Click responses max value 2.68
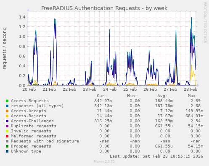 tap(196, 106)
